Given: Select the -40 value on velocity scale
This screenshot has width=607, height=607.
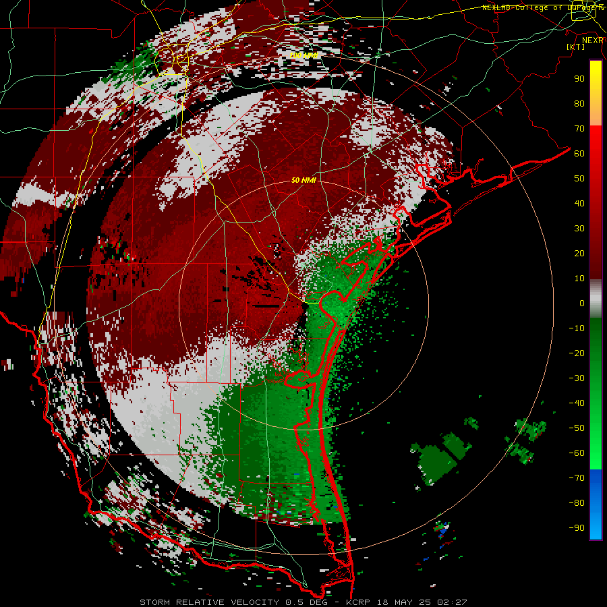Looking at the screenshot, I should (577, 403).
